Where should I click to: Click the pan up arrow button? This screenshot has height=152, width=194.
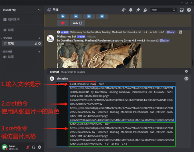click(89, 16)
